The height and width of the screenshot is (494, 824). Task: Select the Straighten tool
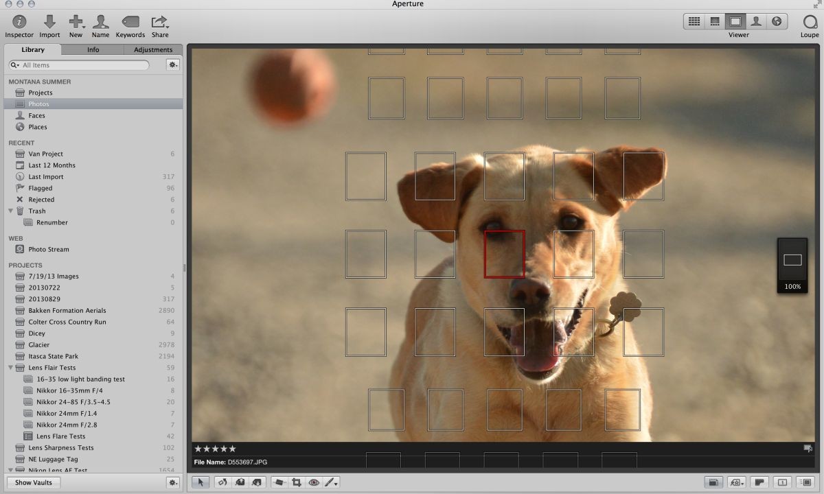click(x=279, y=482)
